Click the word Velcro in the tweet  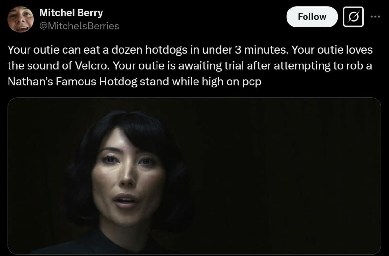point(92,66)
